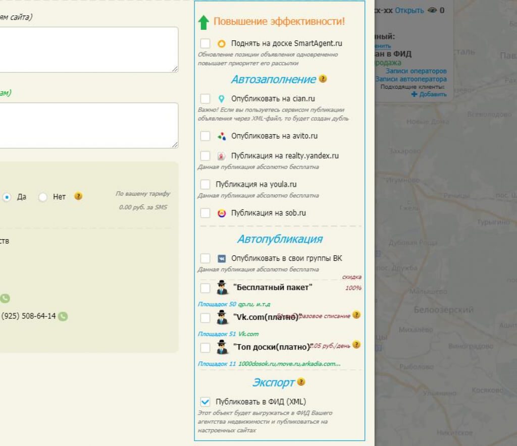Click the "Площадок 11" link

pos(217,364)
